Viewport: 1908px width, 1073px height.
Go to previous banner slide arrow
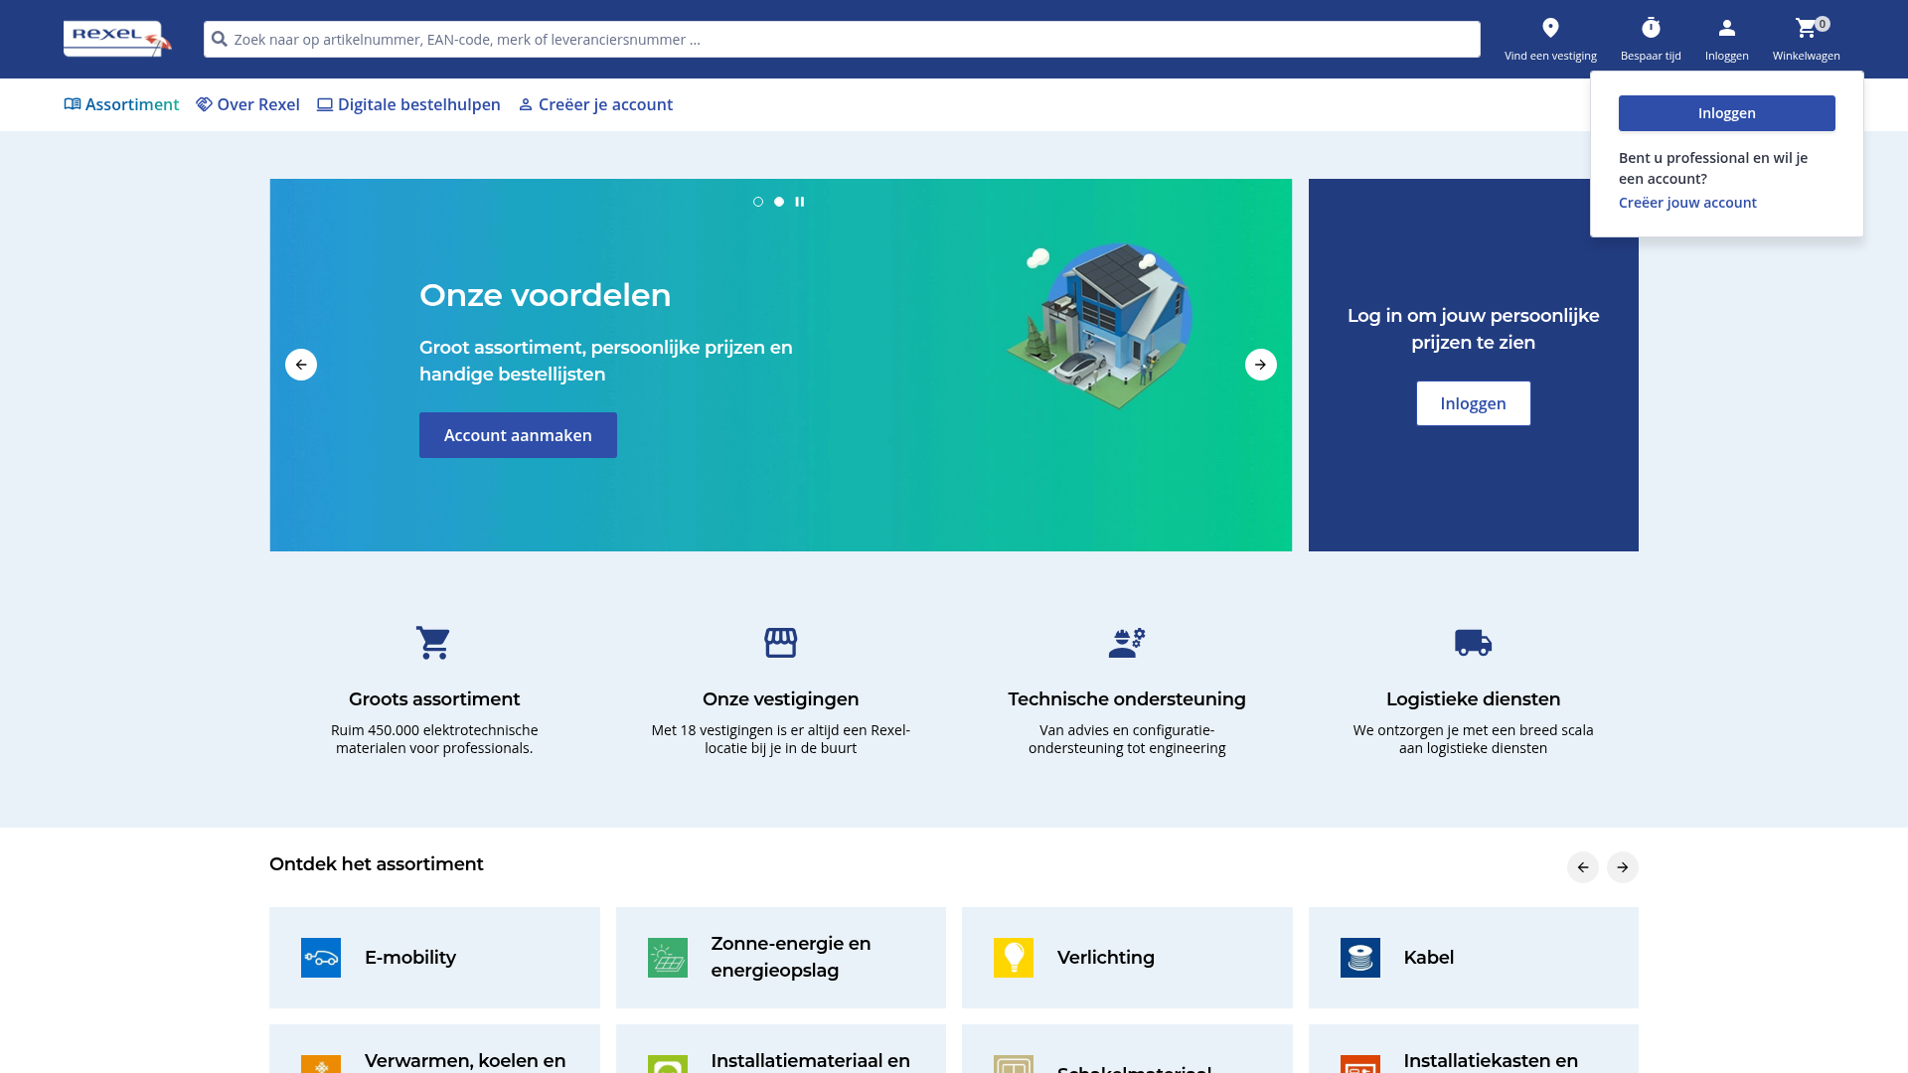[x=301, y=365]
